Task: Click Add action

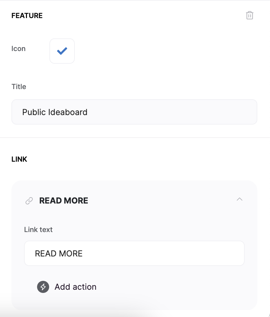Action: coord(75,287)
